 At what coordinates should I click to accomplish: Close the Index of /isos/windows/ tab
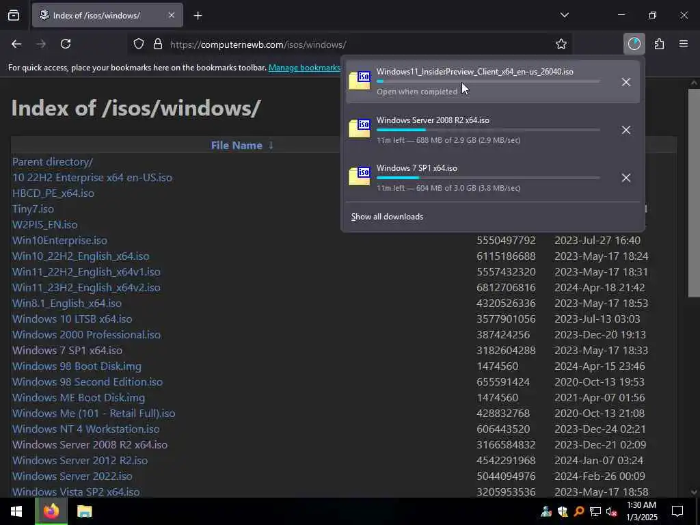point(172,15)
